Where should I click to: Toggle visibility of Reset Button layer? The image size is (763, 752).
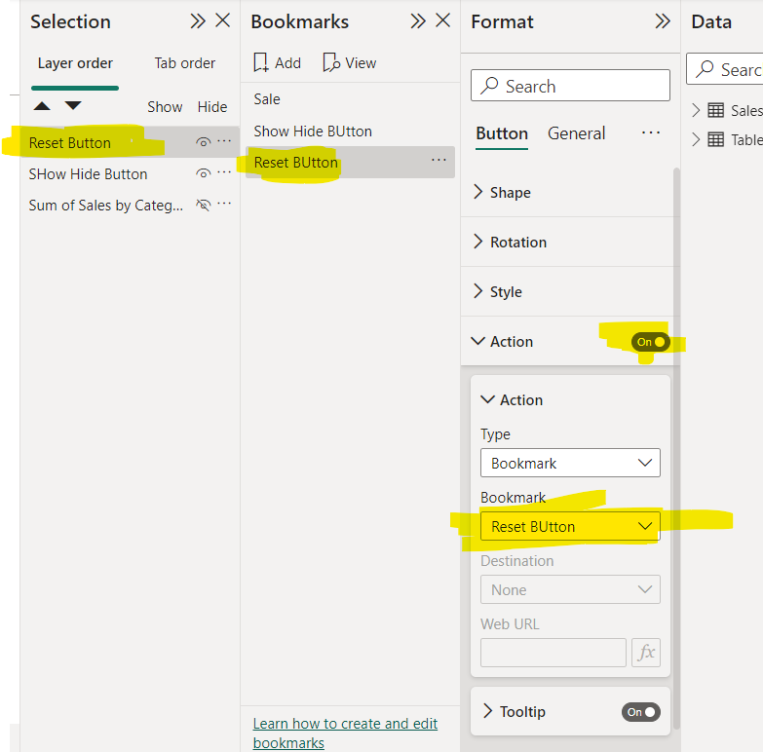pyautogui.click(x=204, y=142)
